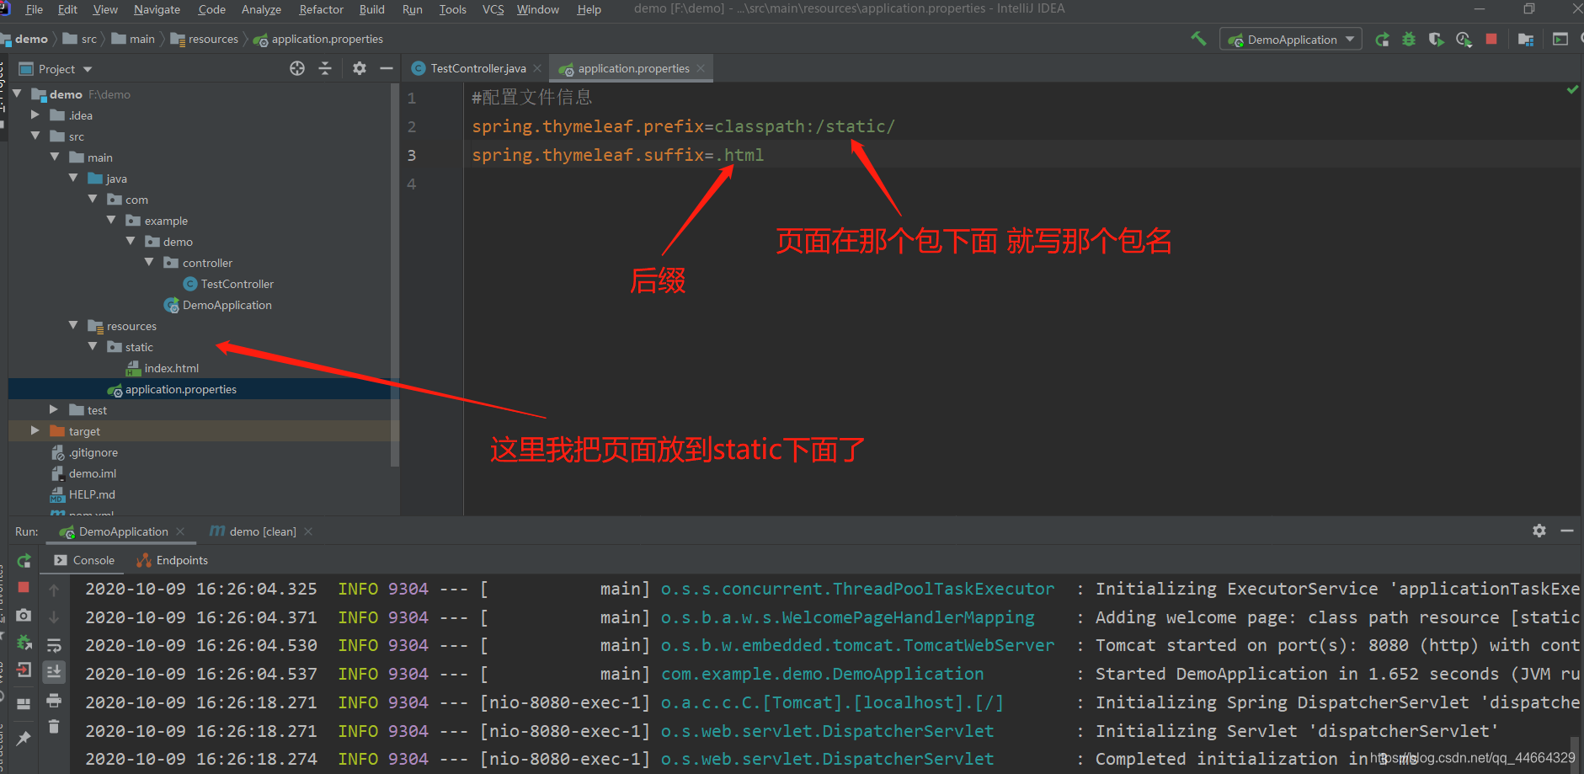
Task: Rerun DemoApplication from the top toolbar
Action: click(1382, 40)
